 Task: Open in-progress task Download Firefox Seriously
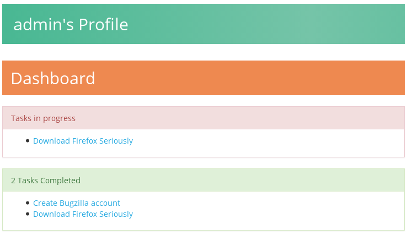(83, 141)
